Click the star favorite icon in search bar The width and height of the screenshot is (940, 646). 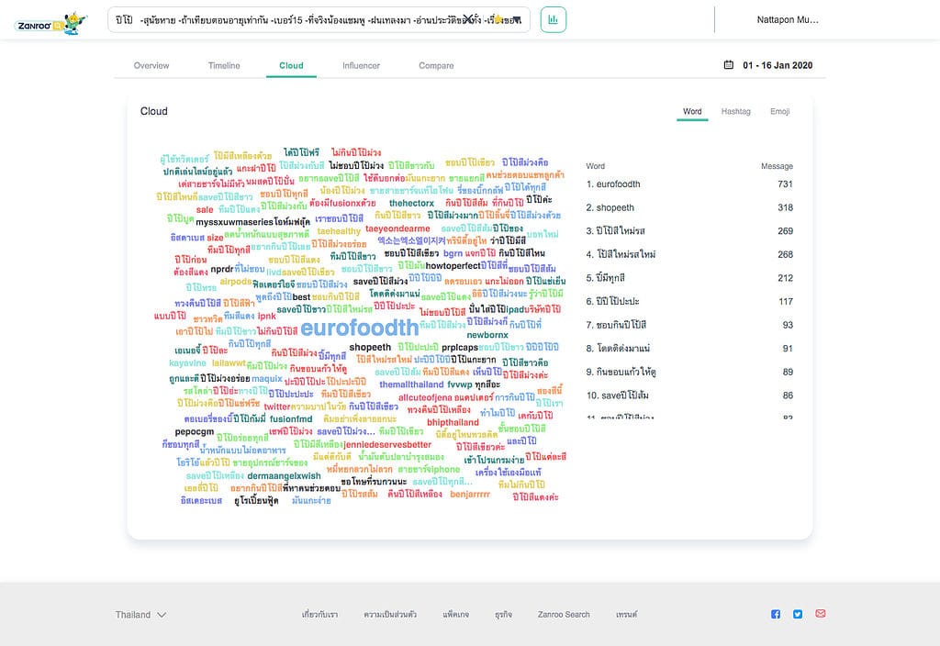tap(497, 20)
